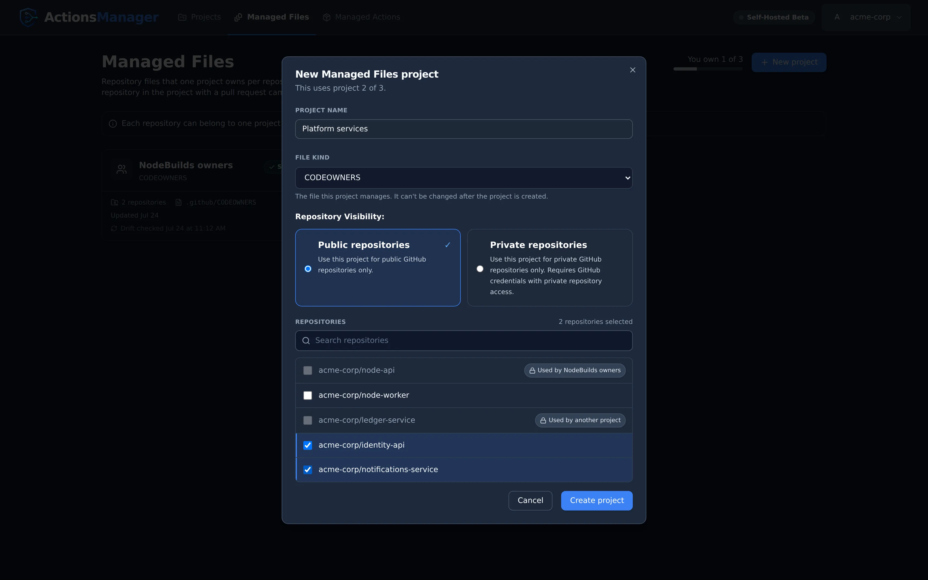Click the Used by NodeBuilds owners badge text

pos(579,371)
